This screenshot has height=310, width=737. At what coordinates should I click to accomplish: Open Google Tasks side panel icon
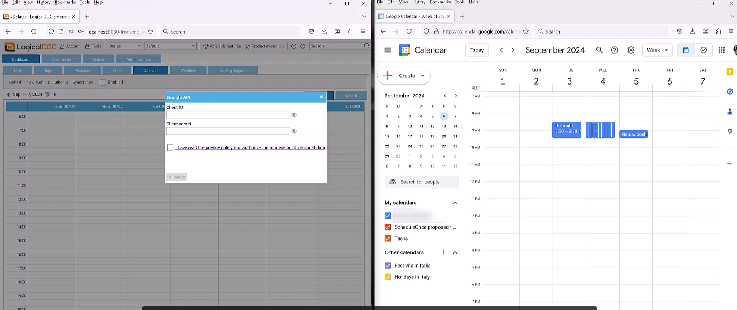tap(730, 91)
